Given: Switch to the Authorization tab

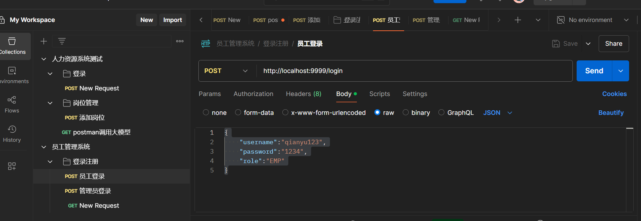Looking at the screenshot, I should 253,94.
